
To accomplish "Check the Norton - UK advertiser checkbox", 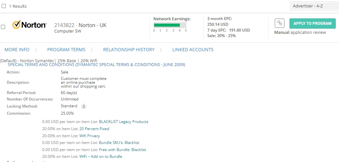I will [3, 27].
